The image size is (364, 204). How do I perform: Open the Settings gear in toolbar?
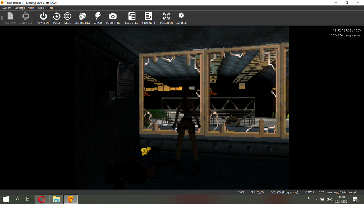point(181,18)
